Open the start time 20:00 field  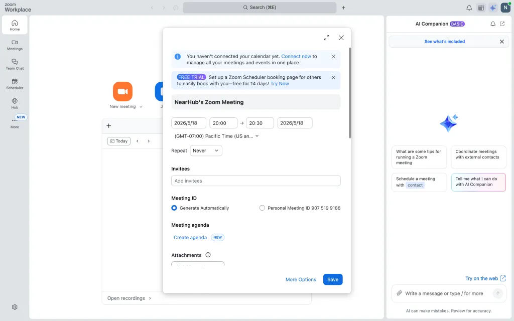[223, 123]
